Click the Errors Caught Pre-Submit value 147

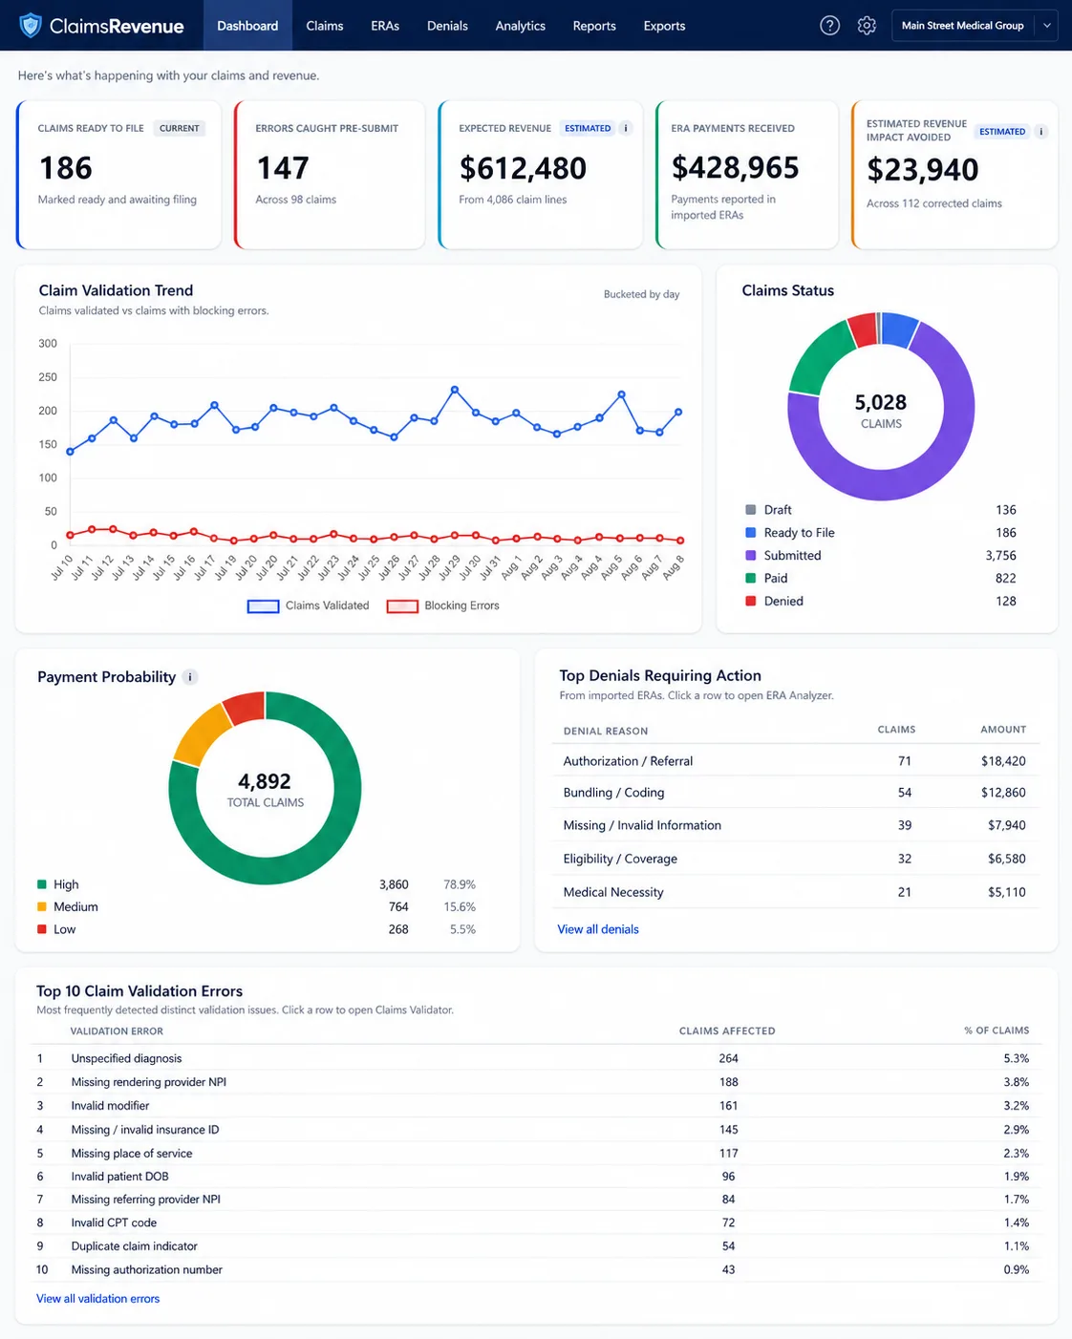click(283, 168)
